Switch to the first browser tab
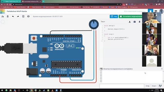Viewport: 164px width, 92px height. 11,2
